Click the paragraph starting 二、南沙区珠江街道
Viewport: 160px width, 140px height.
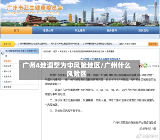pos(100,103)
